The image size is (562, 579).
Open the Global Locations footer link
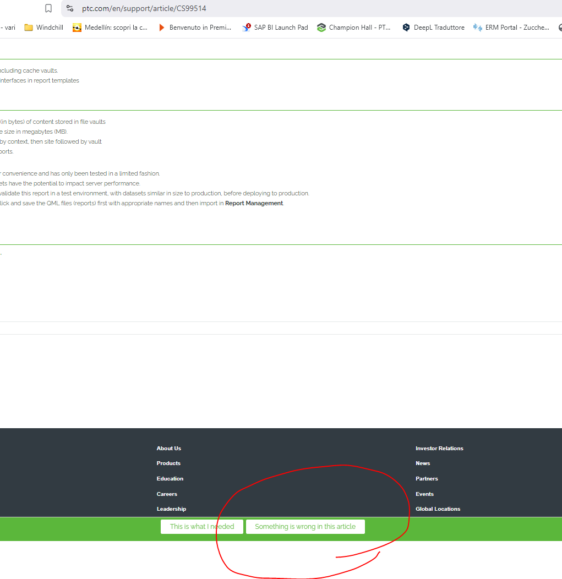438,509
